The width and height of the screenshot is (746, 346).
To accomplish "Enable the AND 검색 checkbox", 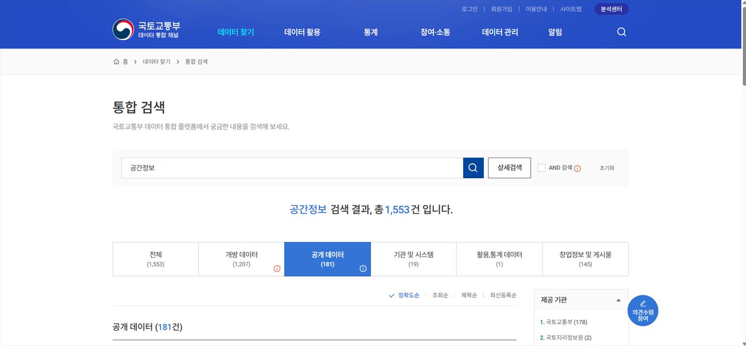I will pos(541,168).
